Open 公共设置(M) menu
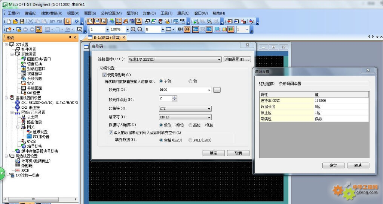Screen dimensions: 383x204 [111, 13]
